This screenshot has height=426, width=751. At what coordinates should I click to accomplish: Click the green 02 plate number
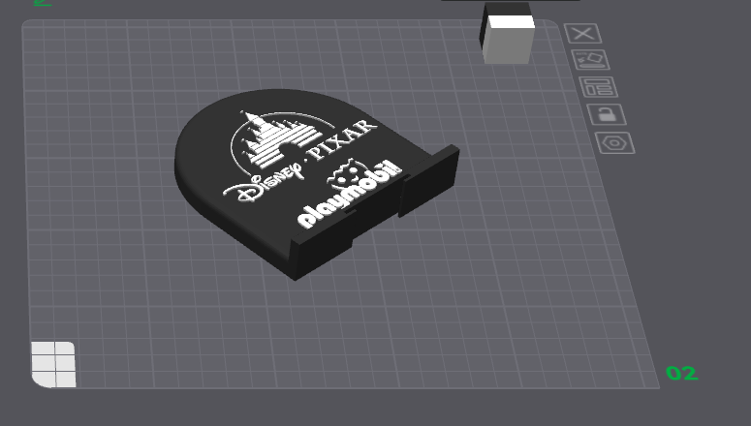[x=682, y=374]
